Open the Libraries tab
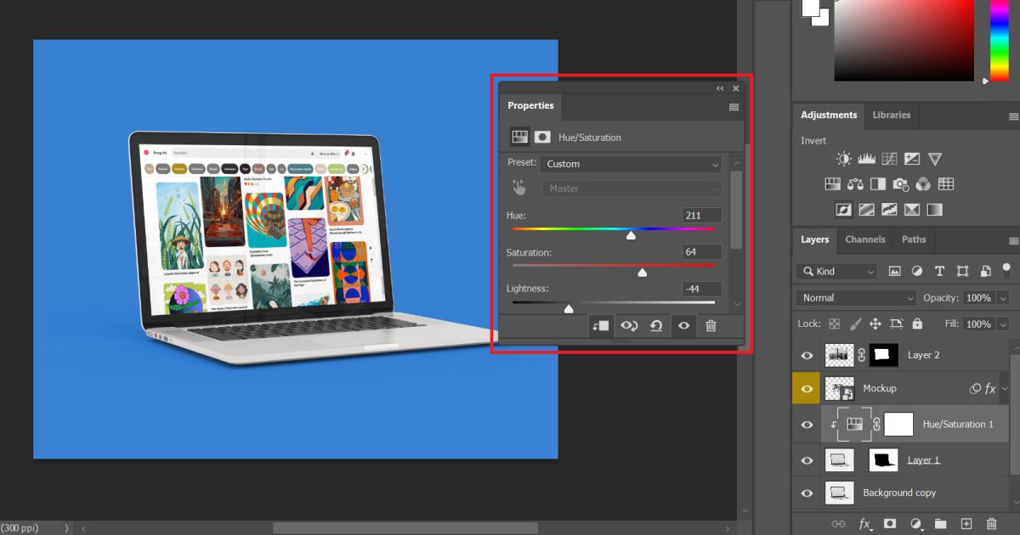The height and width of the screenshot is (535, 1020). [892, 115]
